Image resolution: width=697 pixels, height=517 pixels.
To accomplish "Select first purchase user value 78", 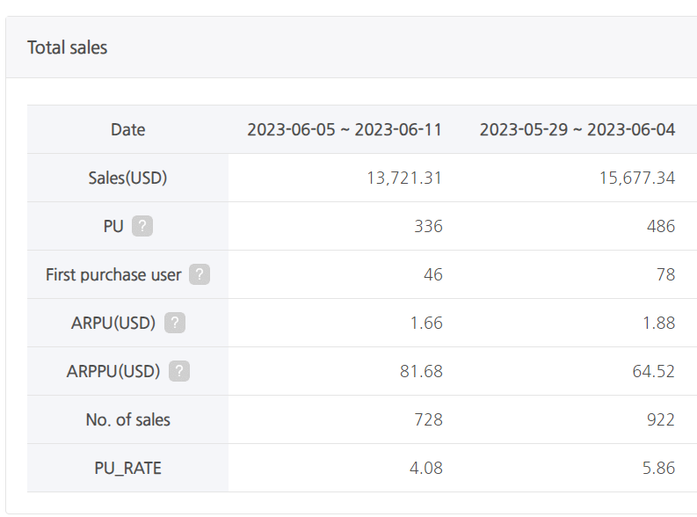I will [666, 274].
